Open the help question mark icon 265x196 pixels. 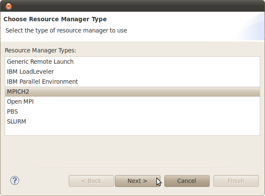click(x=15, y=180)
